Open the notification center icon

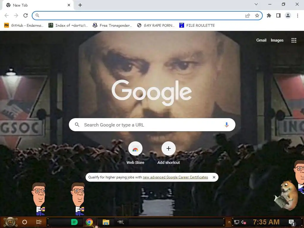click(292, 222)
